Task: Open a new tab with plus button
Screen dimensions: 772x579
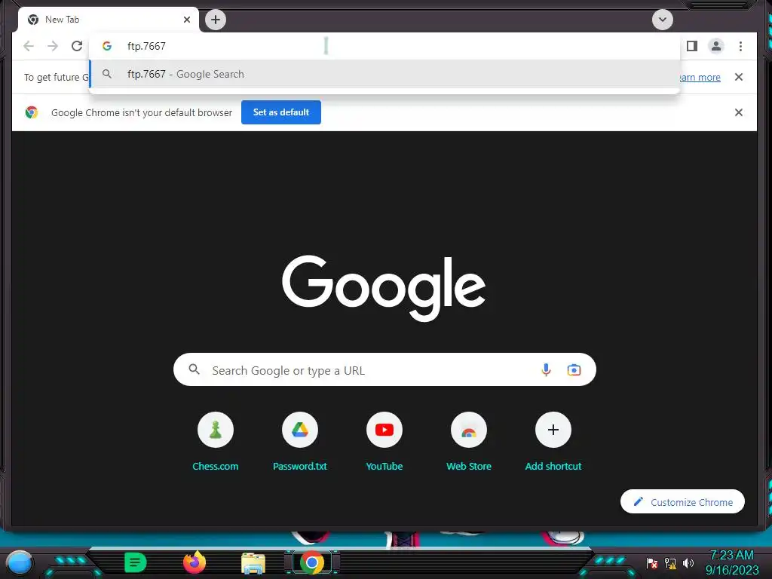Action: [x=215, y=20]
